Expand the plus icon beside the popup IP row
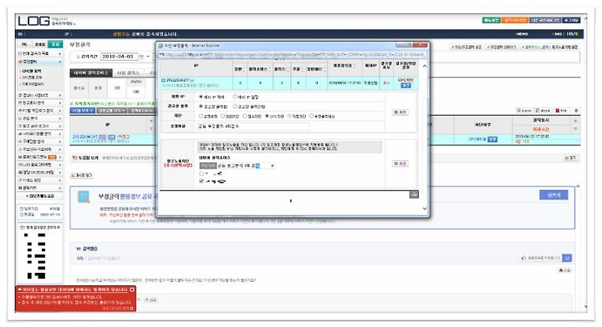 tap(163, 80)
